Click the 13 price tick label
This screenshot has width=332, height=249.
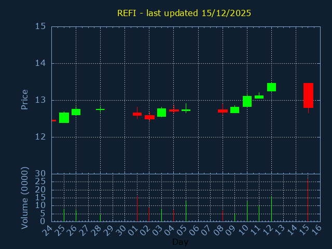coord(40,100)
